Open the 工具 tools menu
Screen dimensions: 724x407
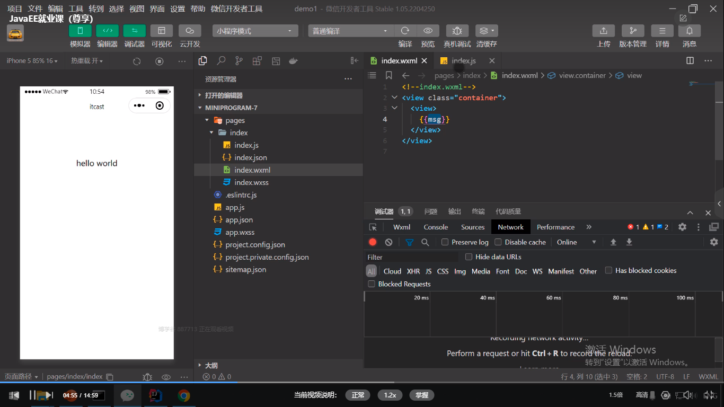(76, 8)
